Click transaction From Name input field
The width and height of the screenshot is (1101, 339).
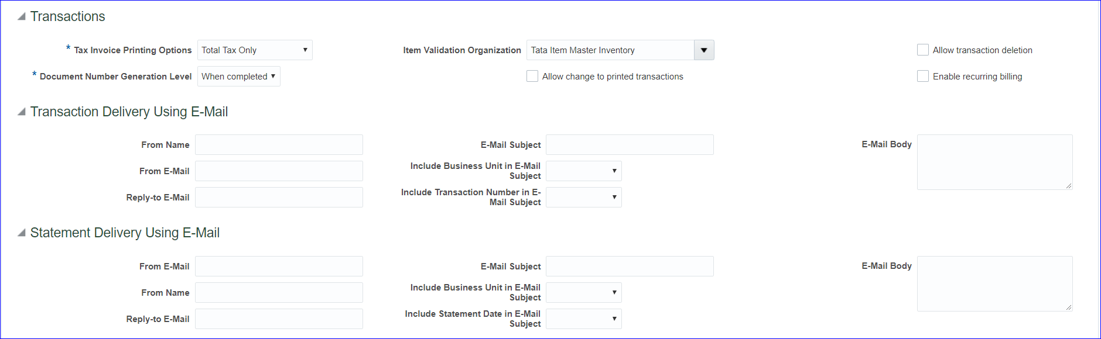coord(279,145)
